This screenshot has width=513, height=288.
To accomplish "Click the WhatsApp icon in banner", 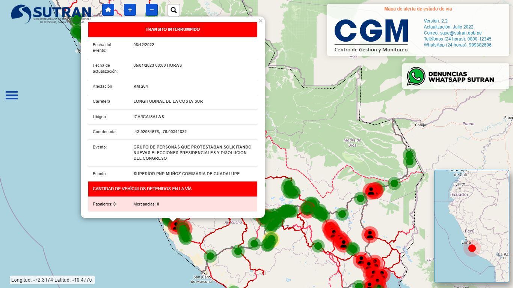I will (x=416, y=76).
